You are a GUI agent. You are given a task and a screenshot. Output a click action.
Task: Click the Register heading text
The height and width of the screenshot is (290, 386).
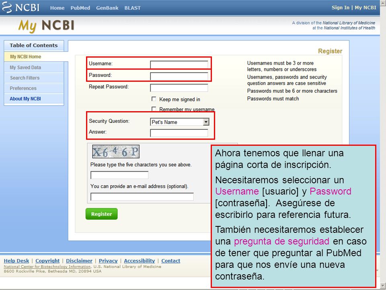pyautogui.click(x=330, y=51)
